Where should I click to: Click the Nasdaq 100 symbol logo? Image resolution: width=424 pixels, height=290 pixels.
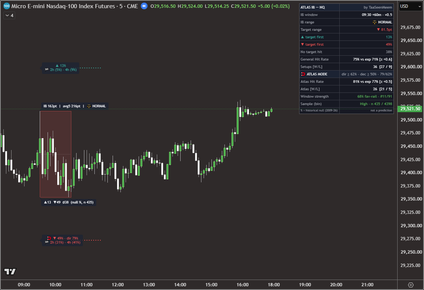point(6,6)
